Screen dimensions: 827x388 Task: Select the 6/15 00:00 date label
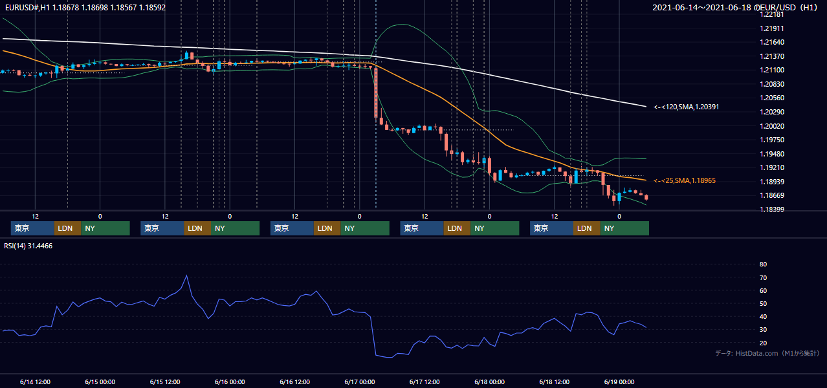100,382
